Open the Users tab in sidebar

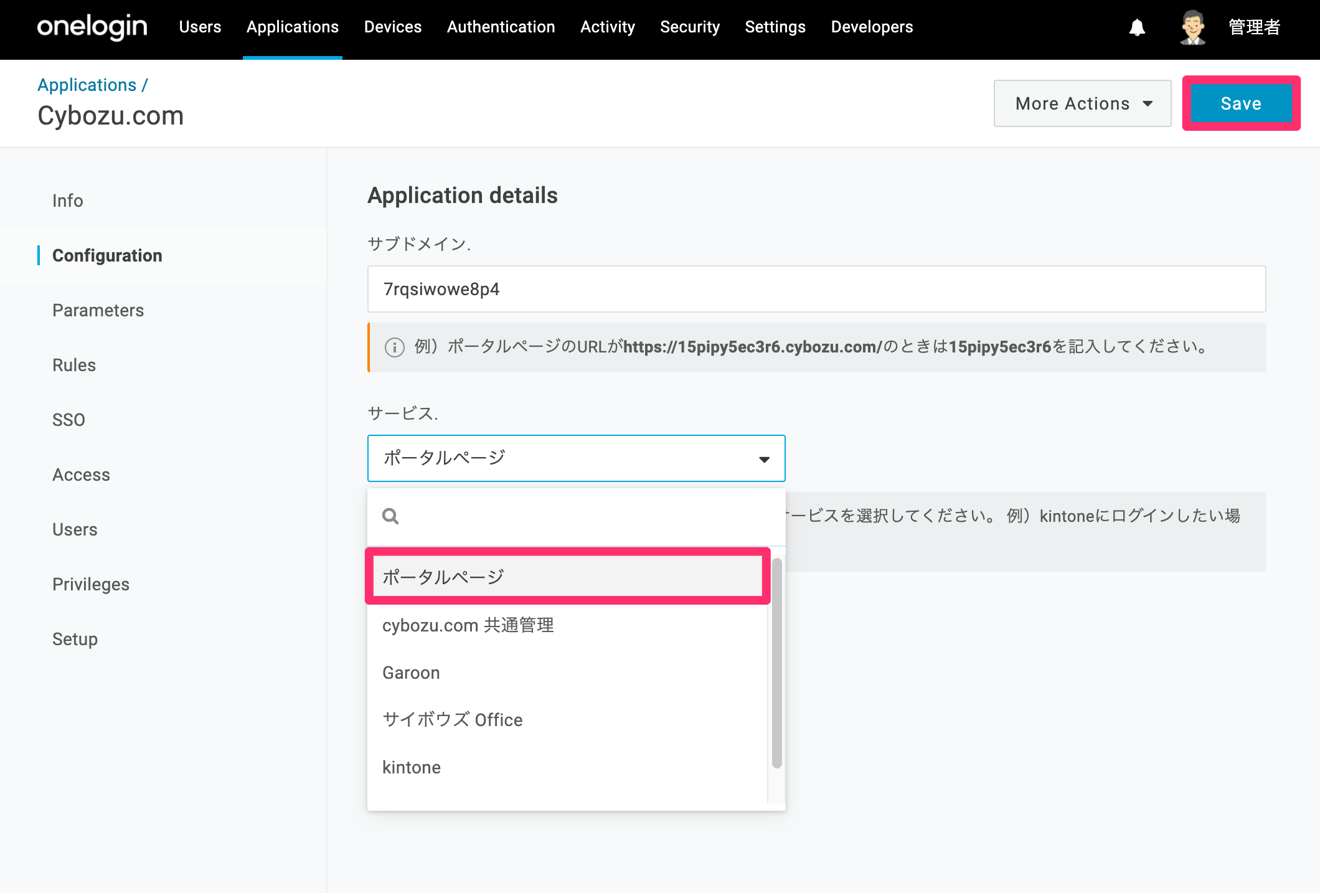(75, 529)
